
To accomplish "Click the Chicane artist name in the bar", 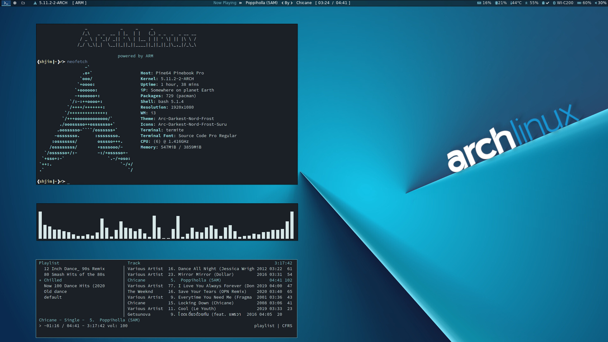I will click(x=304, y=3).
